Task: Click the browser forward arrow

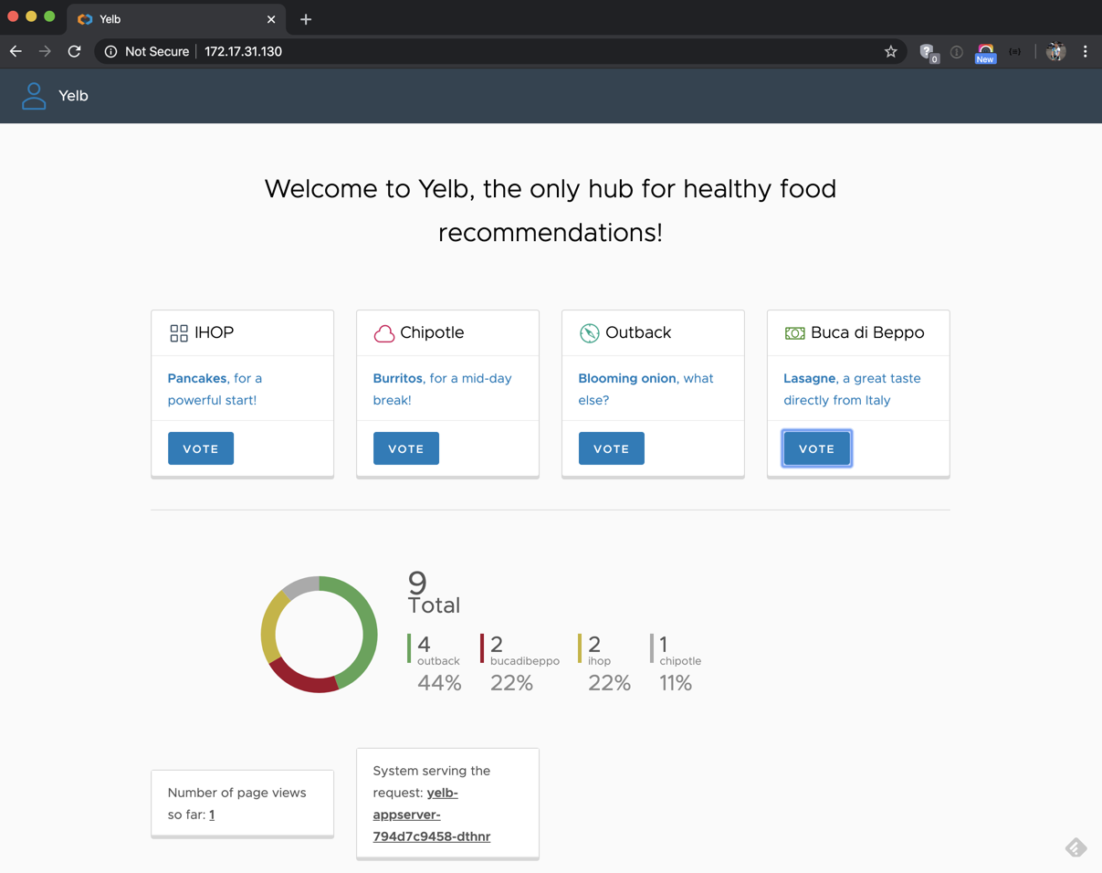Action: point(45,52)
